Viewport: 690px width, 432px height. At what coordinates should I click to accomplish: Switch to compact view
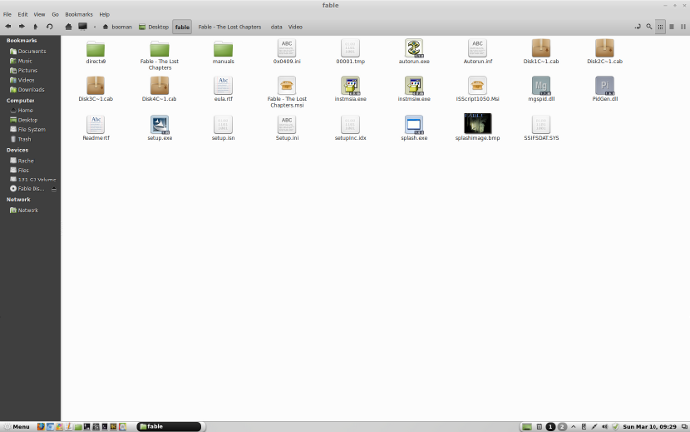(x=683, y=27)
